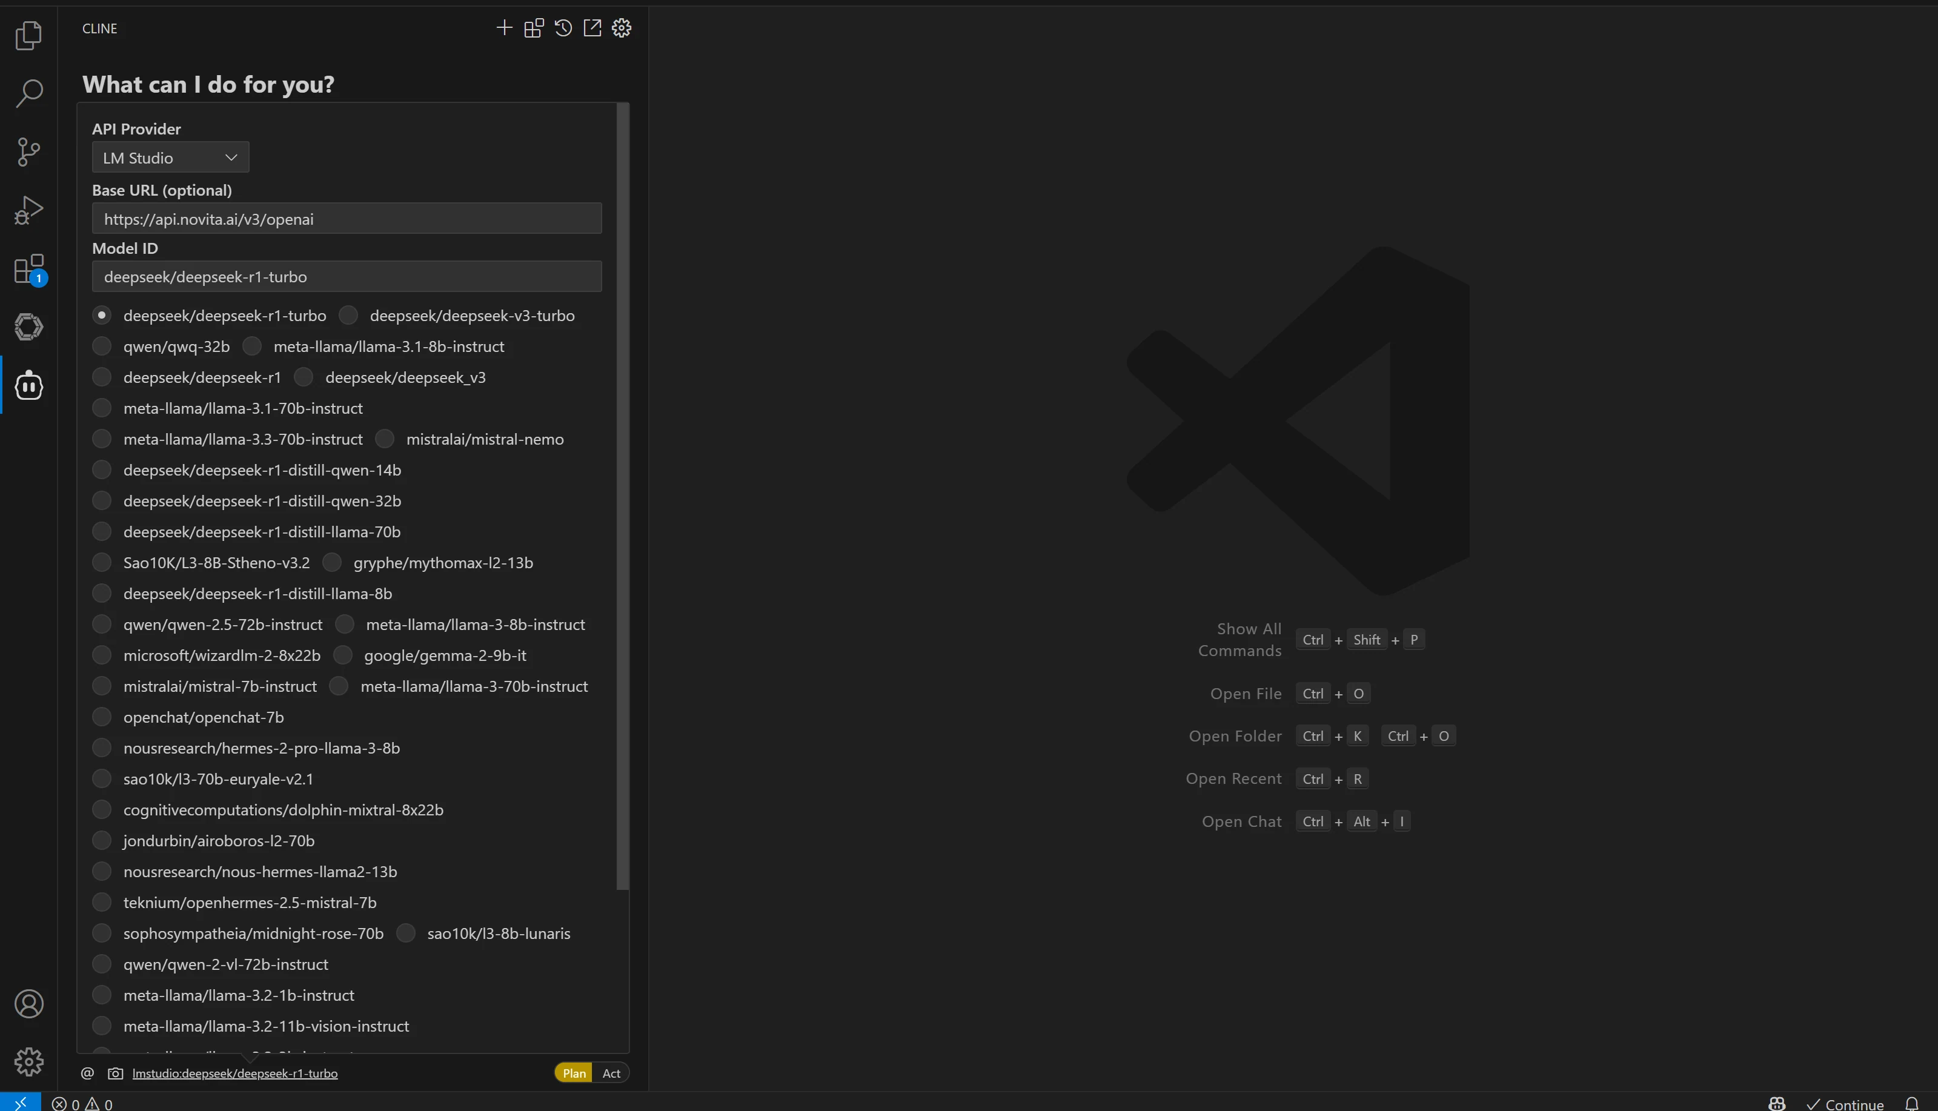Choose meta-llama/llama-3.1-8b-instruct radio

coord(252,347)
